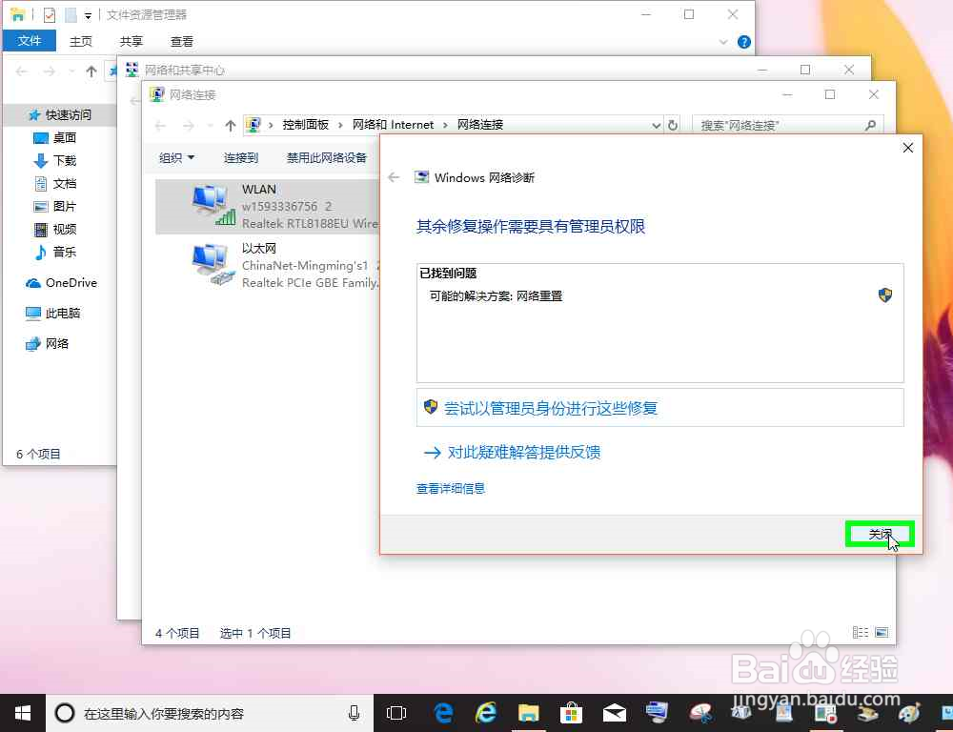Open the Mail app from the taskbar
The image size is (953, 732).
[x=614, y=712]
